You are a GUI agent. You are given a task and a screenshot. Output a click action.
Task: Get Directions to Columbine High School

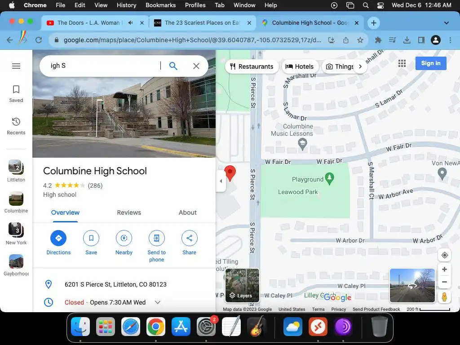point(58,243)
